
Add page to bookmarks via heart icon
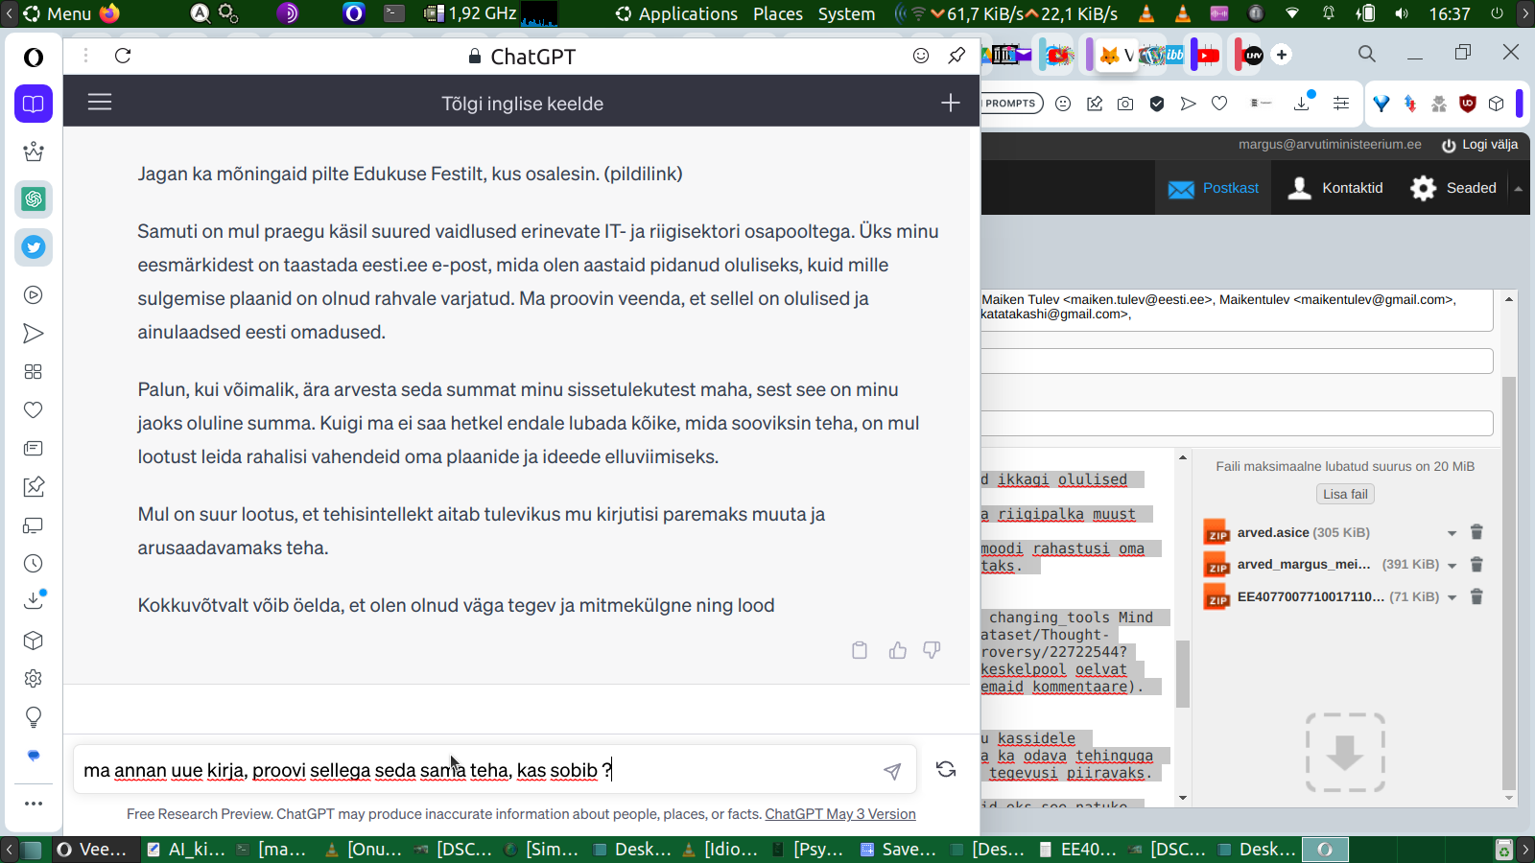point(1219,104)
